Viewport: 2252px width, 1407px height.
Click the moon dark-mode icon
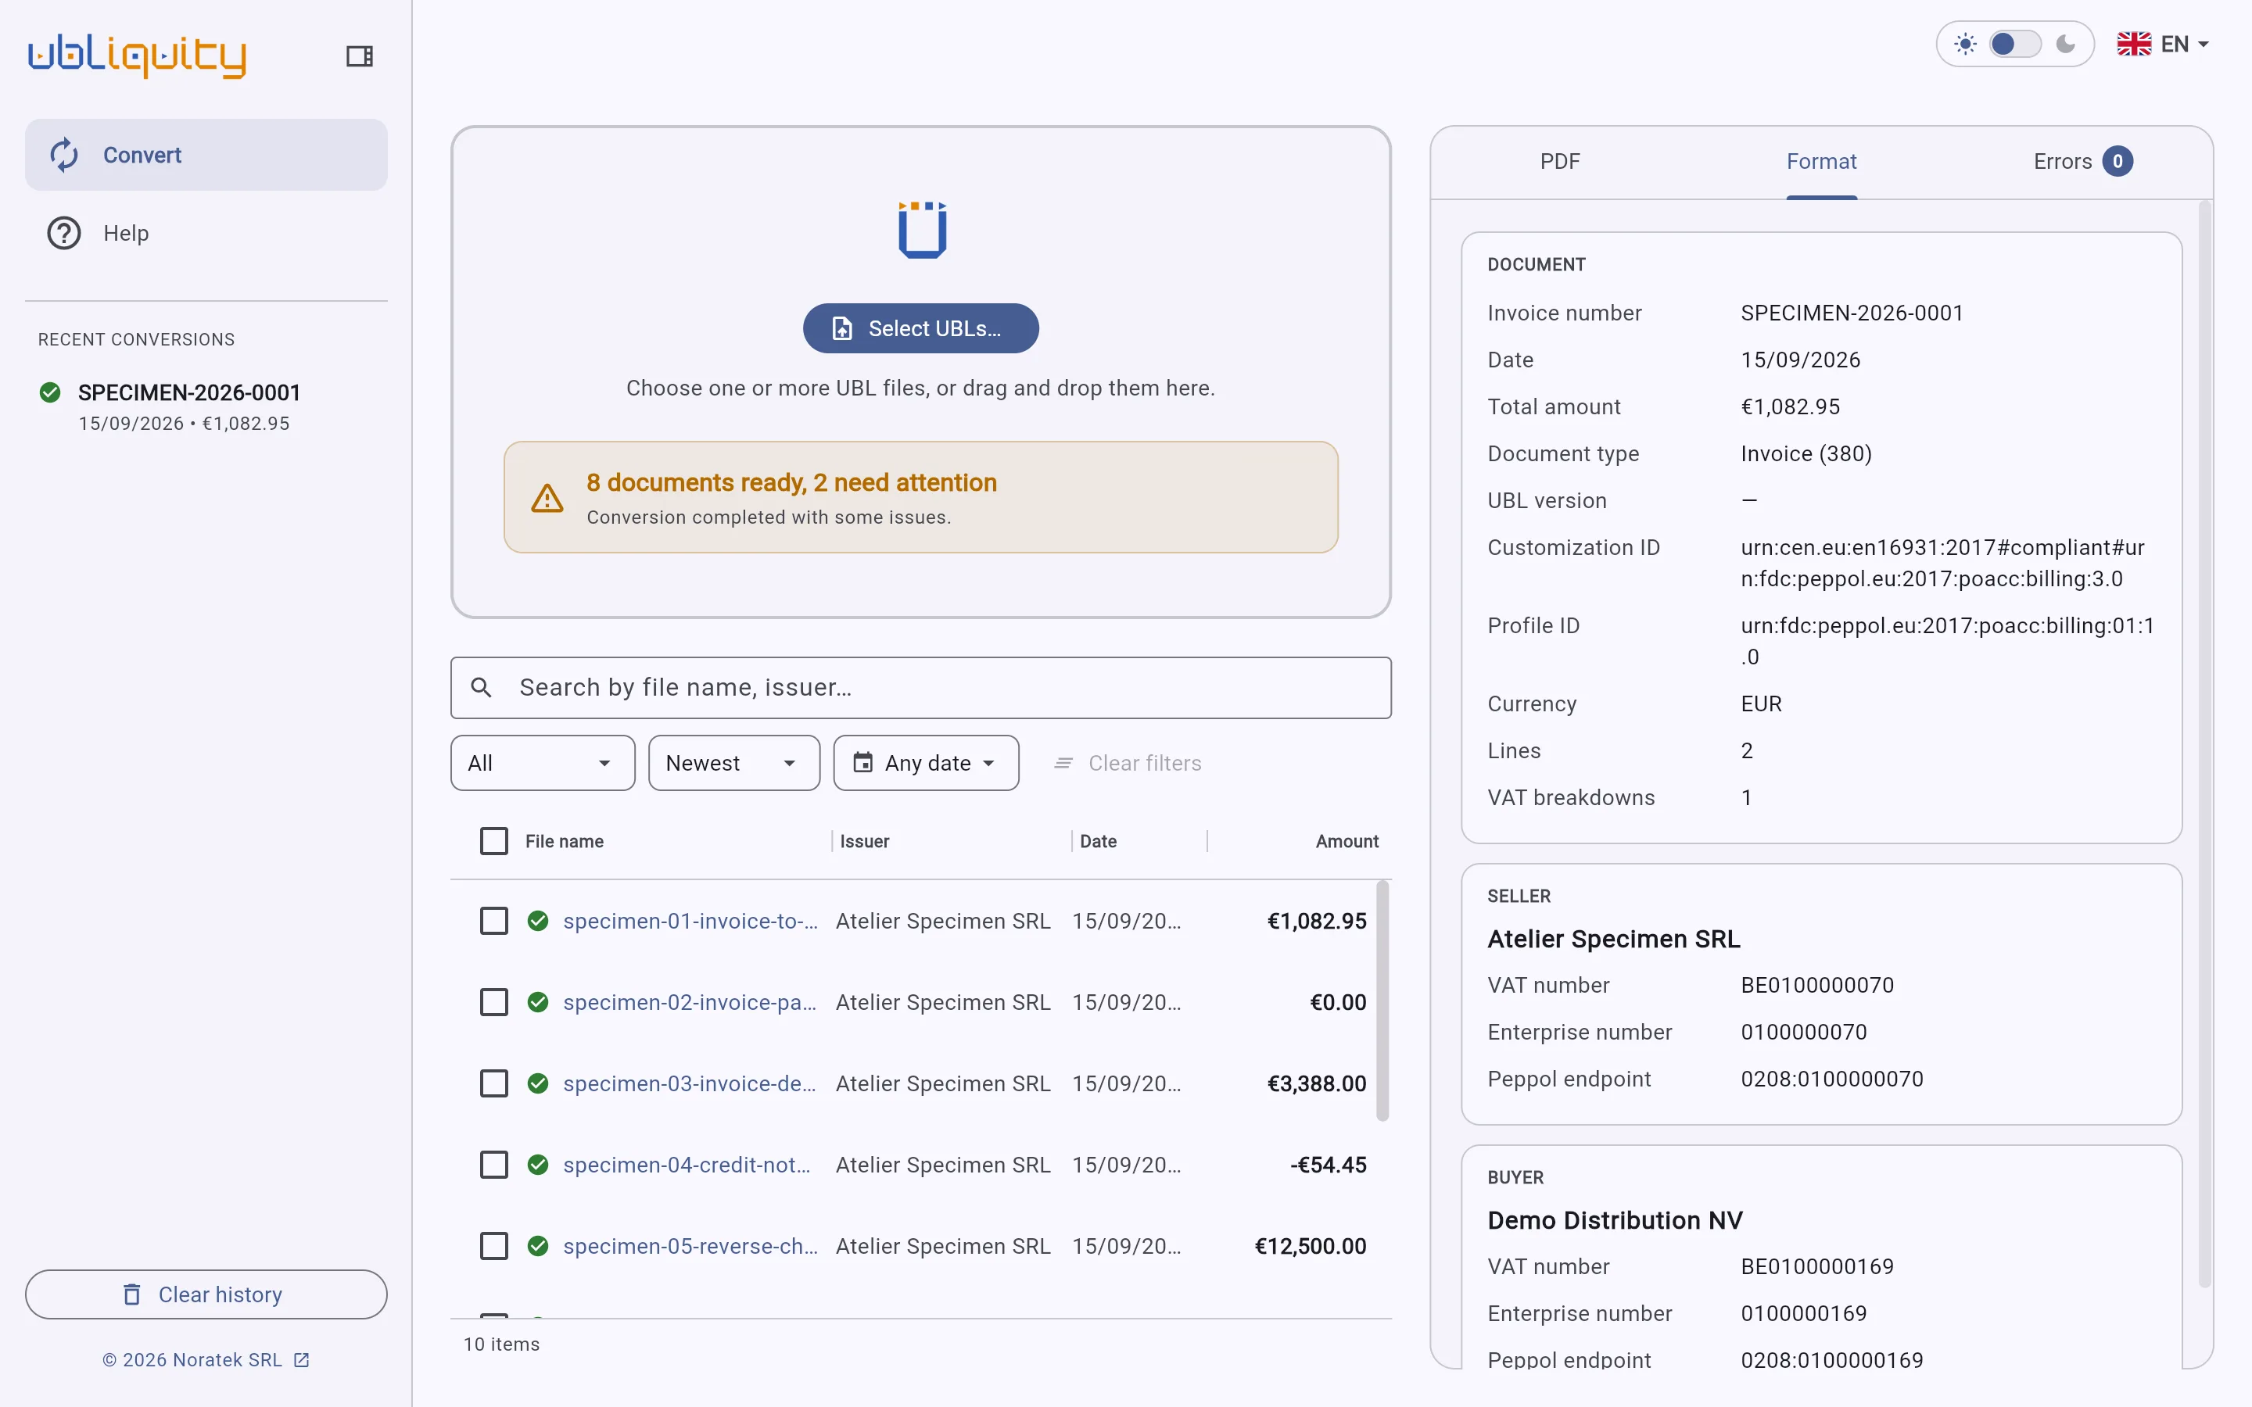tap(2066, 44)
